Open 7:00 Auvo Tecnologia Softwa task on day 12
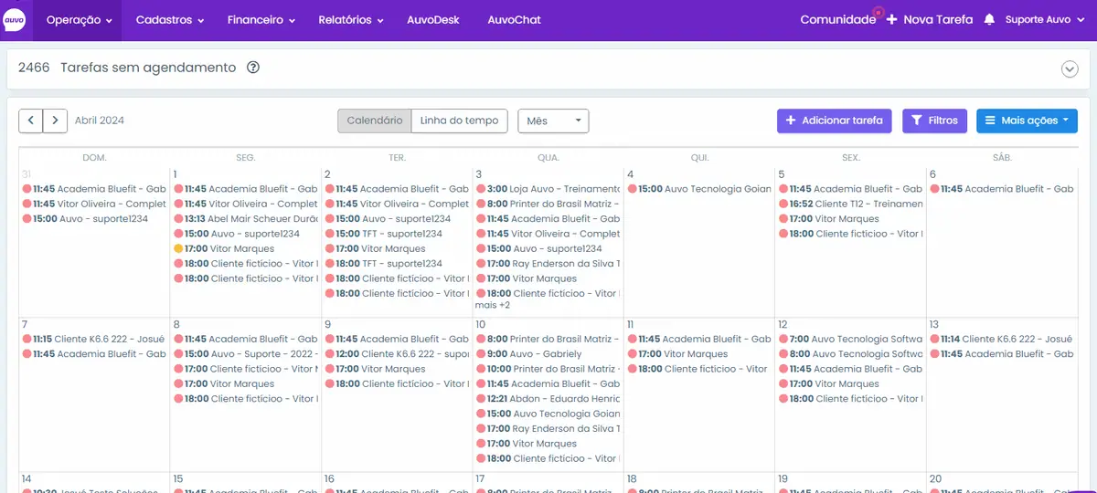 [851, 339]
